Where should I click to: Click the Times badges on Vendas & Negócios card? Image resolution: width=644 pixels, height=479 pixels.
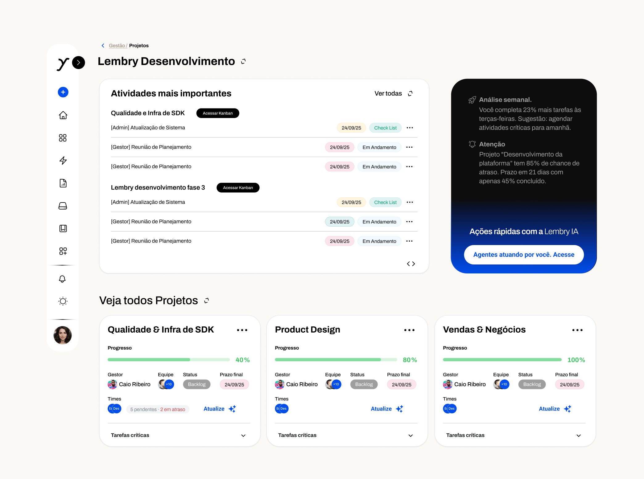pyautogui.click(x=450, y=409)
